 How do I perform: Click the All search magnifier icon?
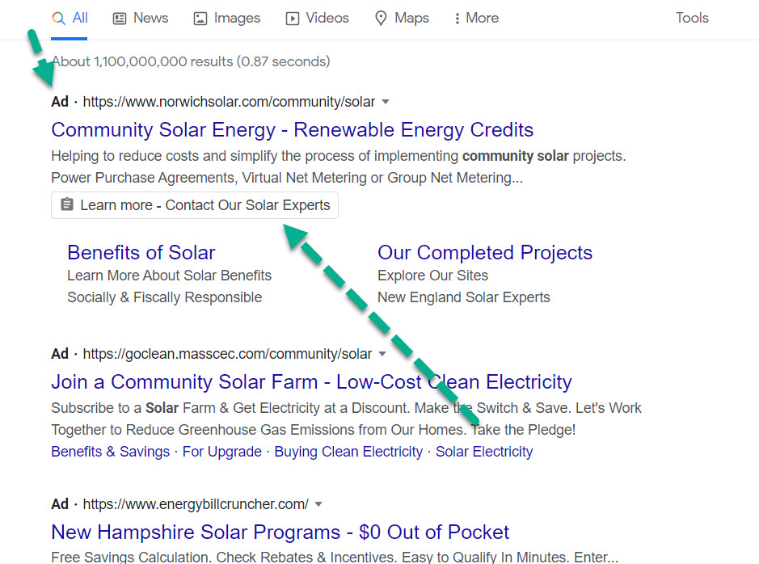58,18
